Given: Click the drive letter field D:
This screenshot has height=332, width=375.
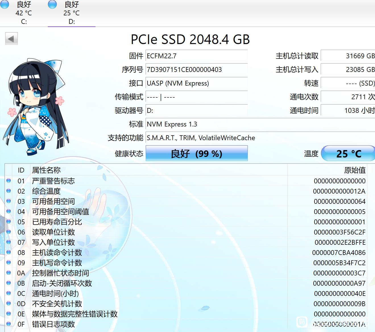Looking at the screenshot, I should [x=196, y=111].
